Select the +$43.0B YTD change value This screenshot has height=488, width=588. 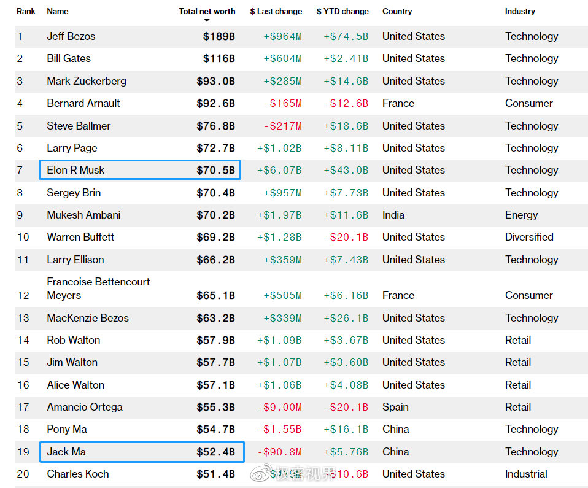click(346, 170)
